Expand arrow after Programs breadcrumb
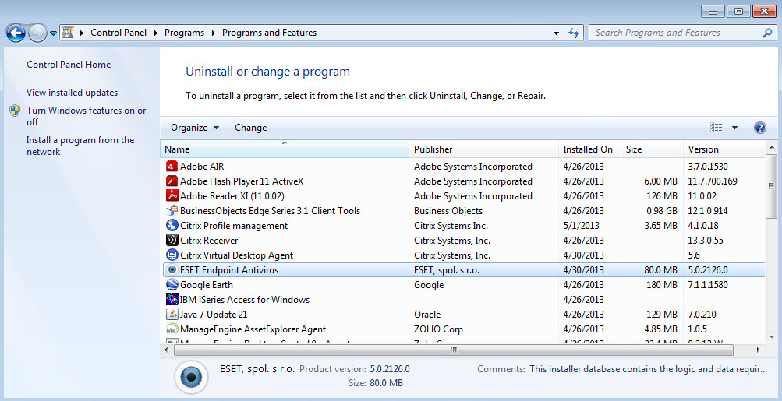Viewport: 782px width, 401px height. click(x=213, y=33)
